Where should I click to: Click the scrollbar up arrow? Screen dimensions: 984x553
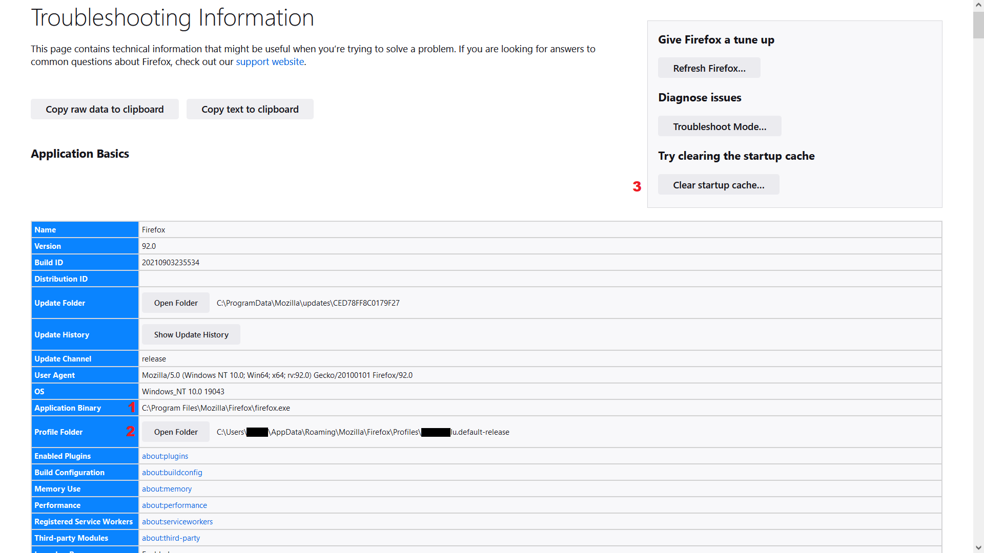coord(978,4)
